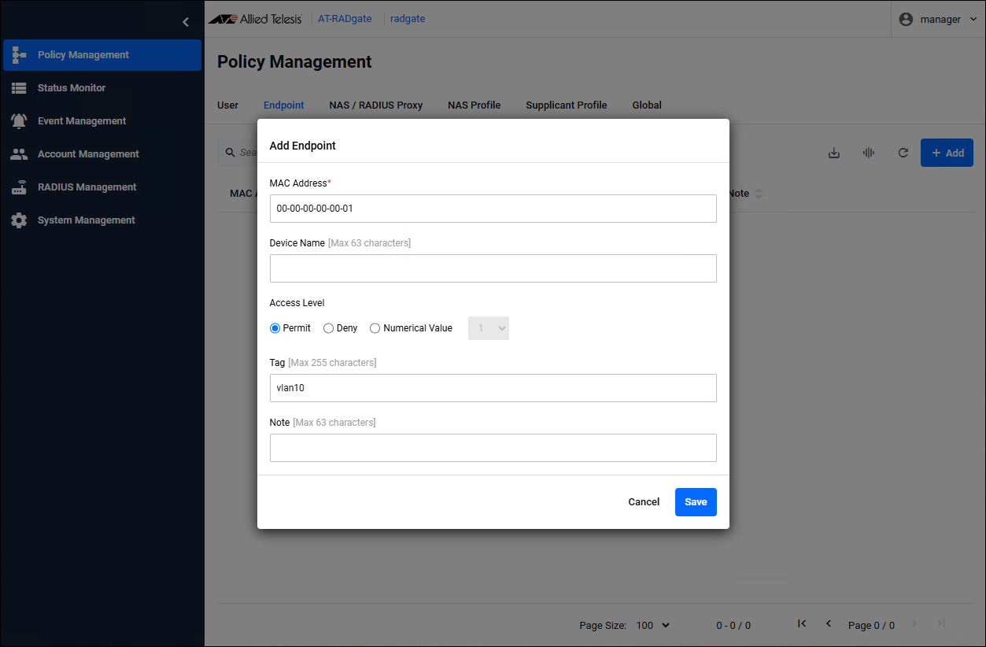Viewport: 986px width, 647px height.
Task: Click the Save button
Action: pyautogui.click(x=696, y=502)
